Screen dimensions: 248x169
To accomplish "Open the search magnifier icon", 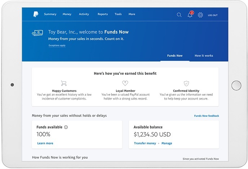I will [179, 15].
